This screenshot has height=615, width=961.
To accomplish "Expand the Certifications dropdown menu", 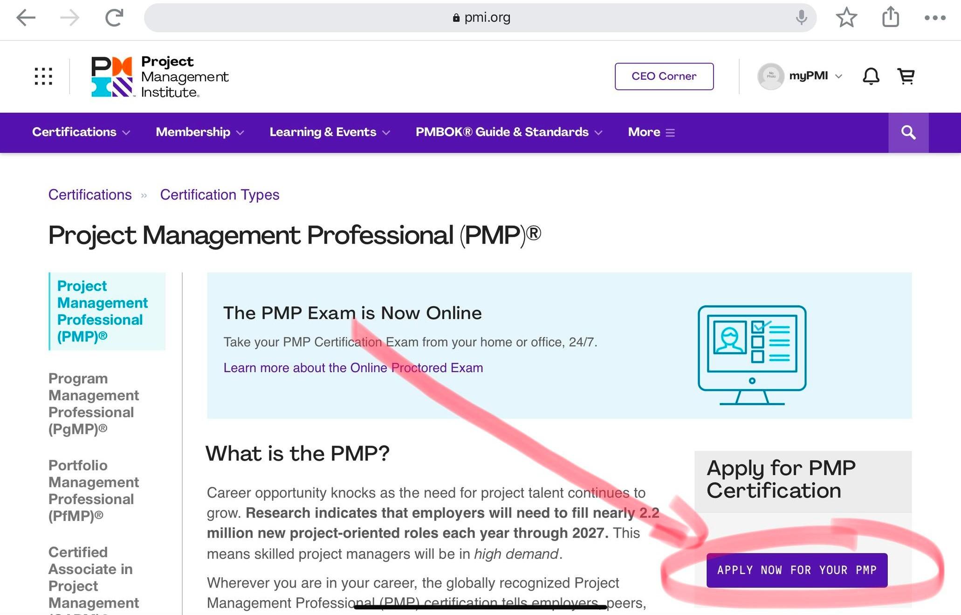I will pos(80,132).
